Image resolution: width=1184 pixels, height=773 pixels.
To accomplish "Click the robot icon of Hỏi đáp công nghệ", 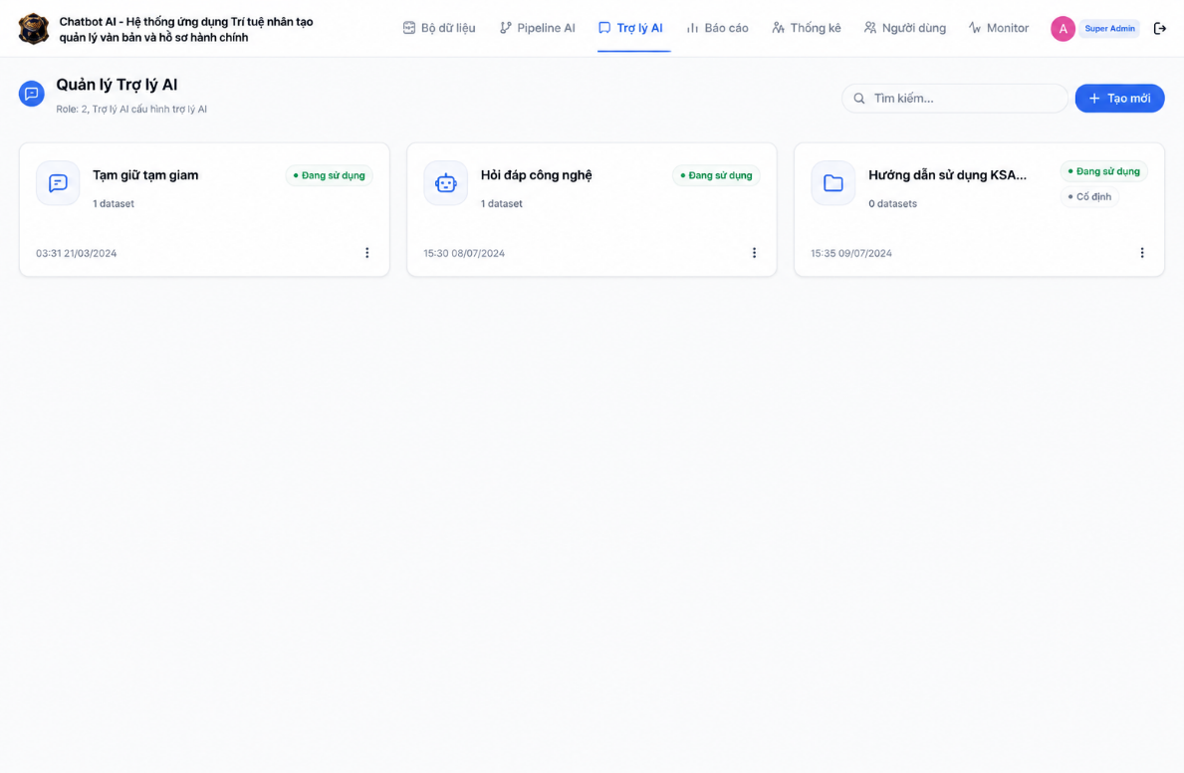I will [446, 183].
